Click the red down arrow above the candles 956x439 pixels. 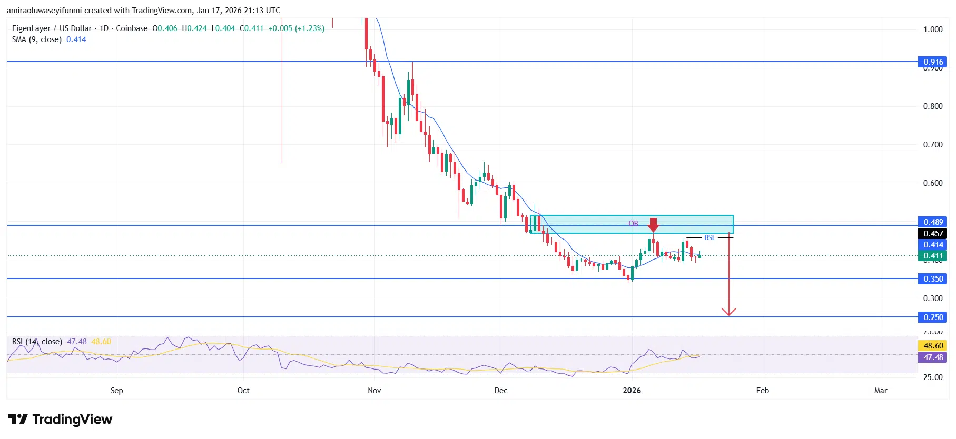click(x=653, y=225)
